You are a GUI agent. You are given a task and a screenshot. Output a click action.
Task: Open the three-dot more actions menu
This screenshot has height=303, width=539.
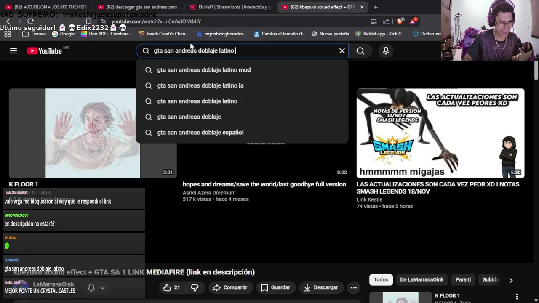[x=354, y=287]
